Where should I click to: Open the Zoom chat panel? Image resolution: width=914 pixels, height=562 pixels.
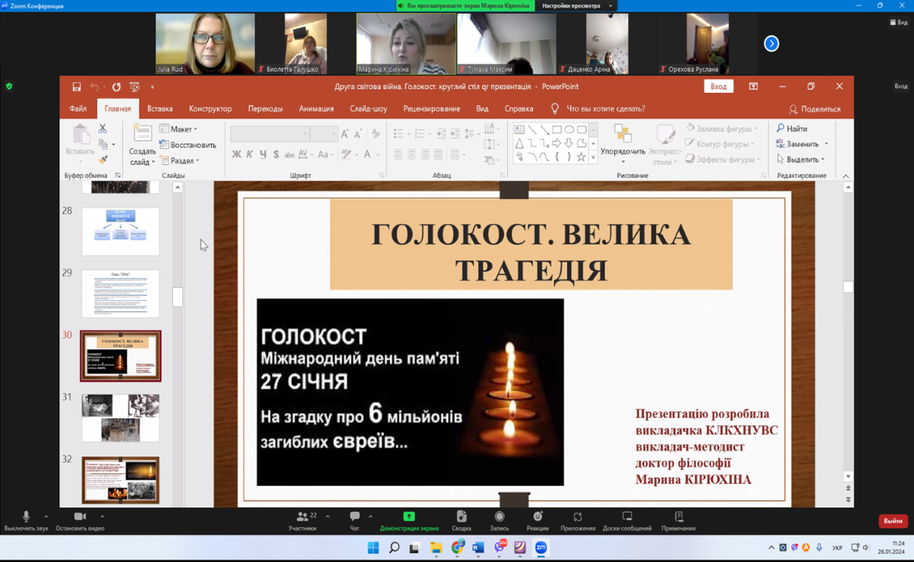[354, 518]
